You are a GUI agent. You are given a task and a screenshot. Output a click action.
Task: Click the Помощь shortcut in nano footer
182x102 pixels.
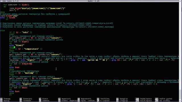click(6, 99)
